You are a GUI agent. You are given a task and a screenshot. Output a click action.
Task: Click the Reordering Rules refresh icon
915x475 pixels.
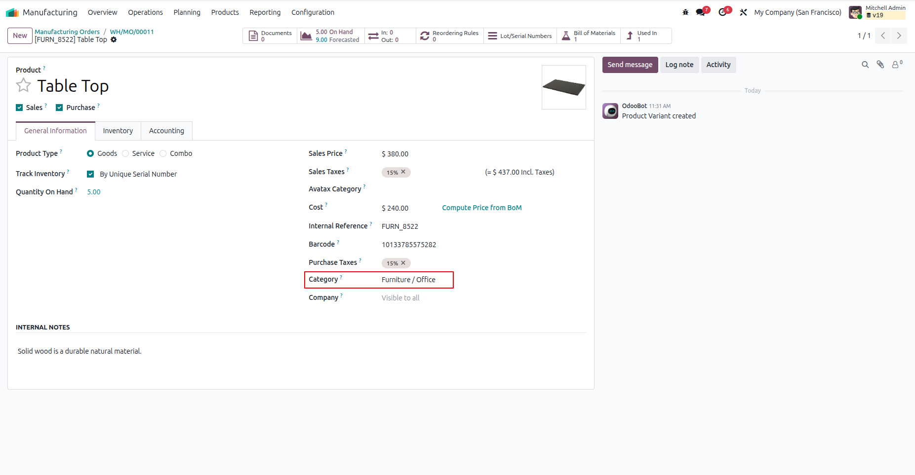[x=425, y=36]
